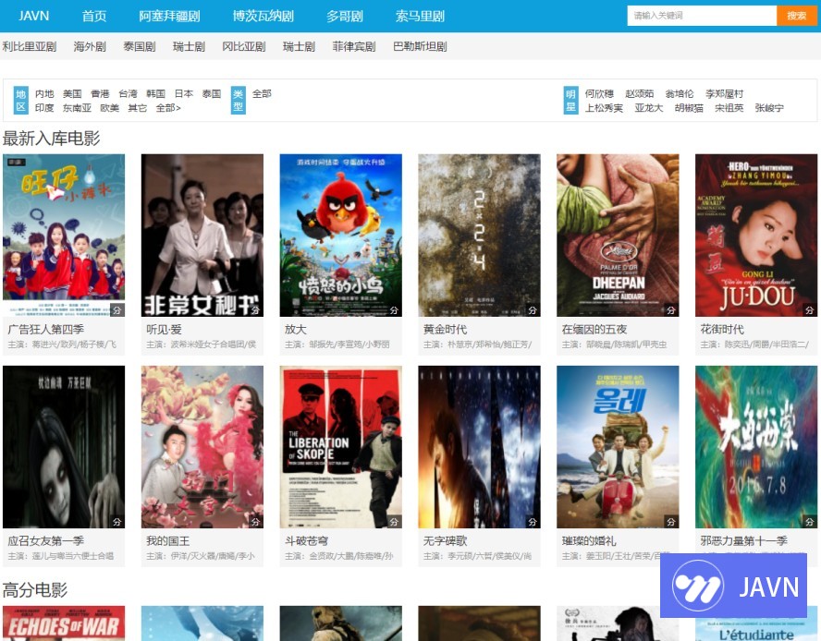Open star page for 胡椒猫
Viewport: 821px width, 641px height.
point(689,108)
